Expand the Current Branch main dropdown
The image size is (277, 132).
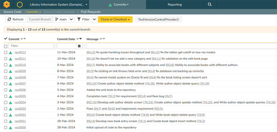pos(71,19)
